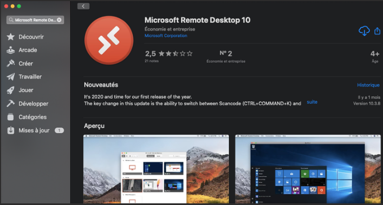Viewport: 383px width, 205px height.
Task: Click the yellow minimize window button
Action: coord(12,6)
